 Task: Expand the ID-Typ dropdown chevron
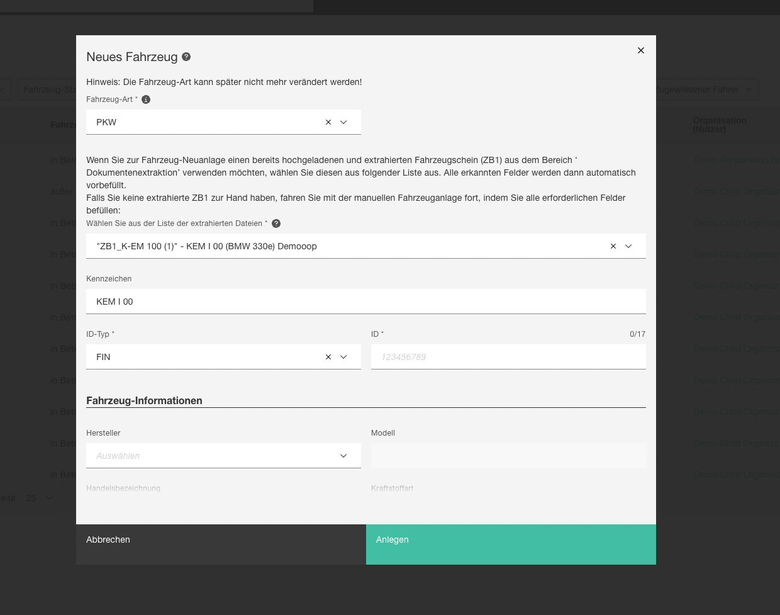pos(343,357)
